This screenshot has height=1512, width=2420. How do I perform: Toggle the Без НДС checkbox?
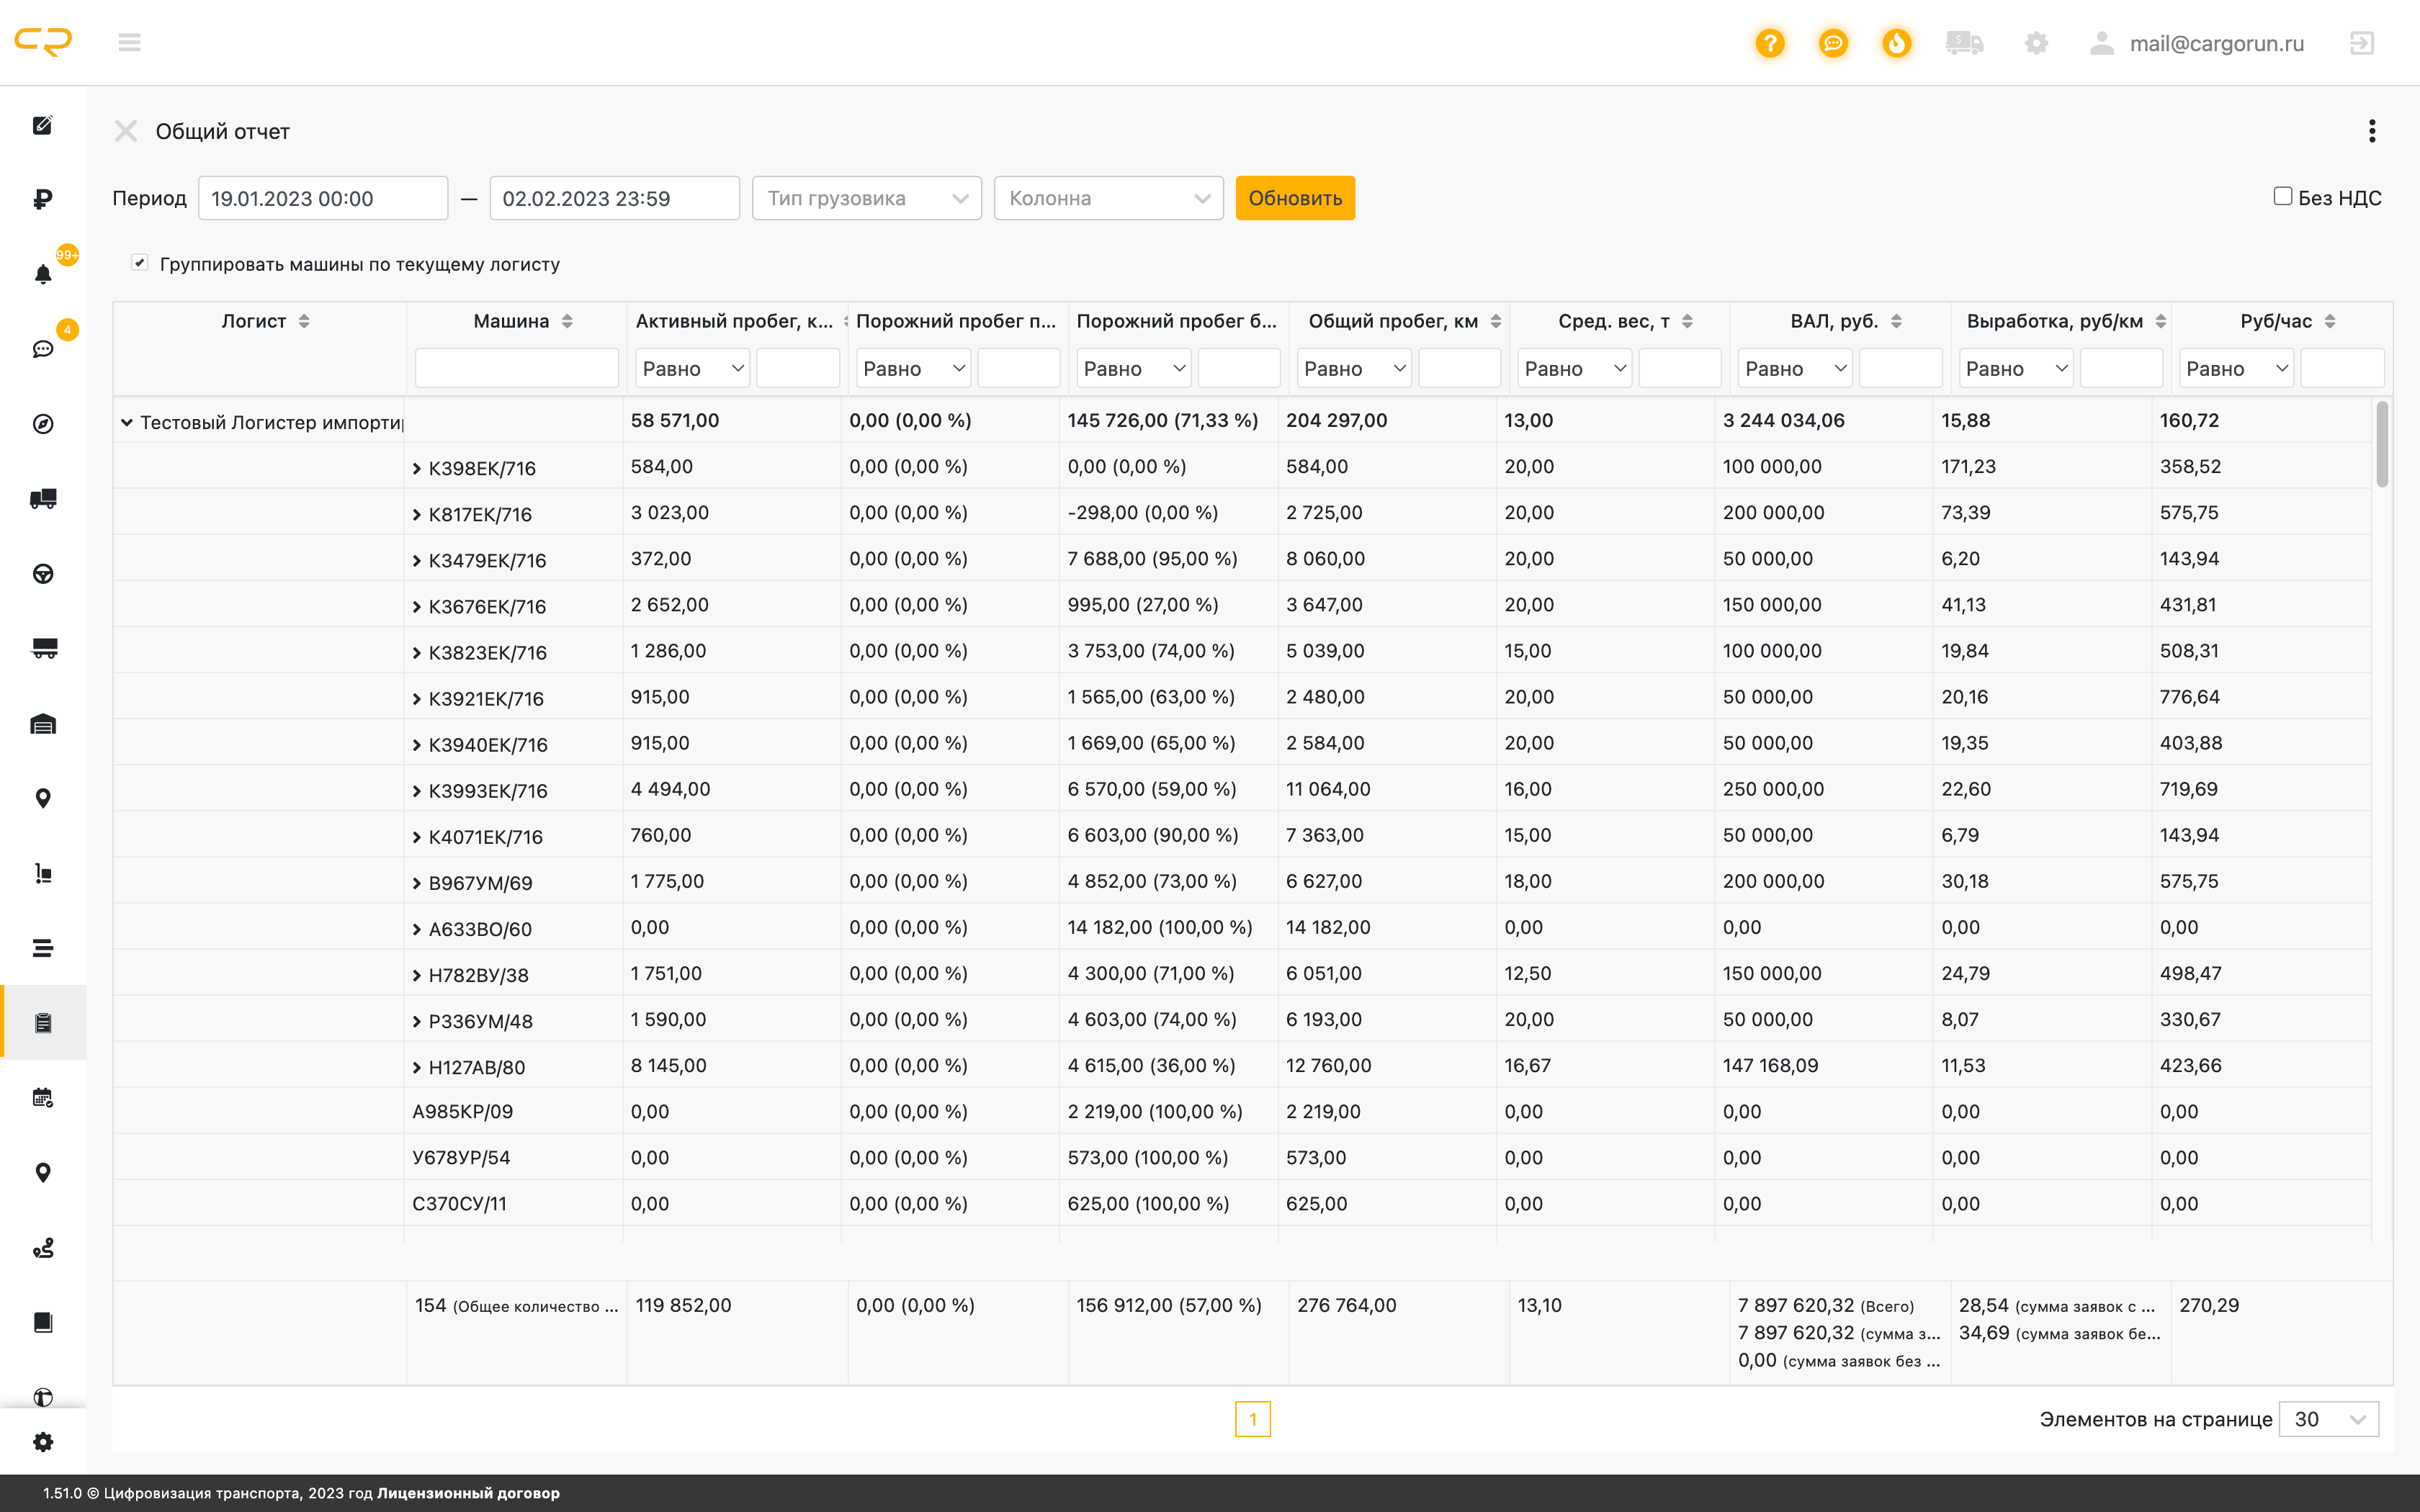coord(2283,196)
